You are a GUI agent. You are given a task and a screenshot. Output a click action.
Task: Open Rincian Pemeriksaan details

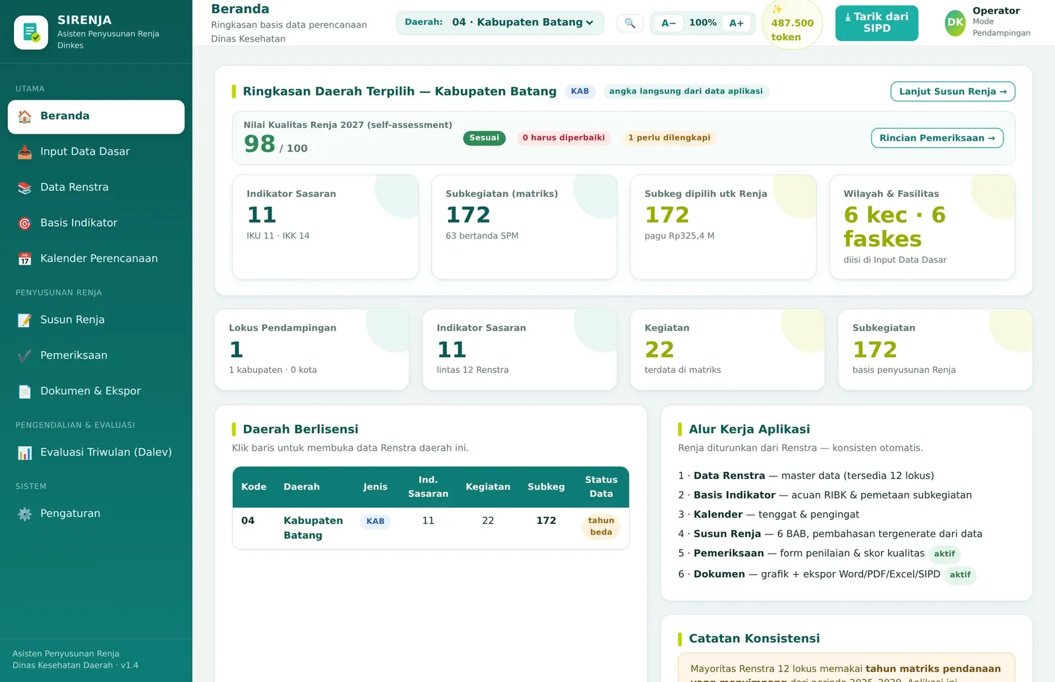click(937, 138)
